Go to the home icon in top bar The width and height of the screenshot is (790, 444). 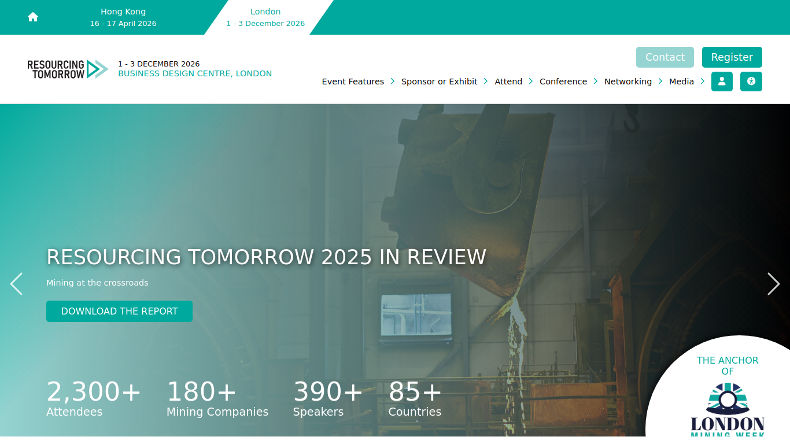tap(33, 17)
